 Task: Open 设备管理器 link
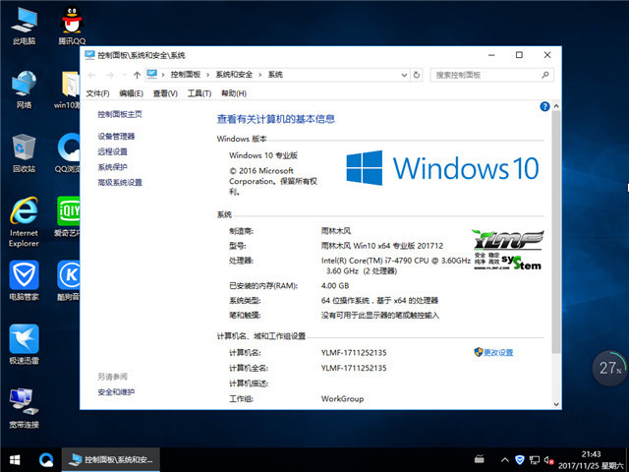(116, 137)
